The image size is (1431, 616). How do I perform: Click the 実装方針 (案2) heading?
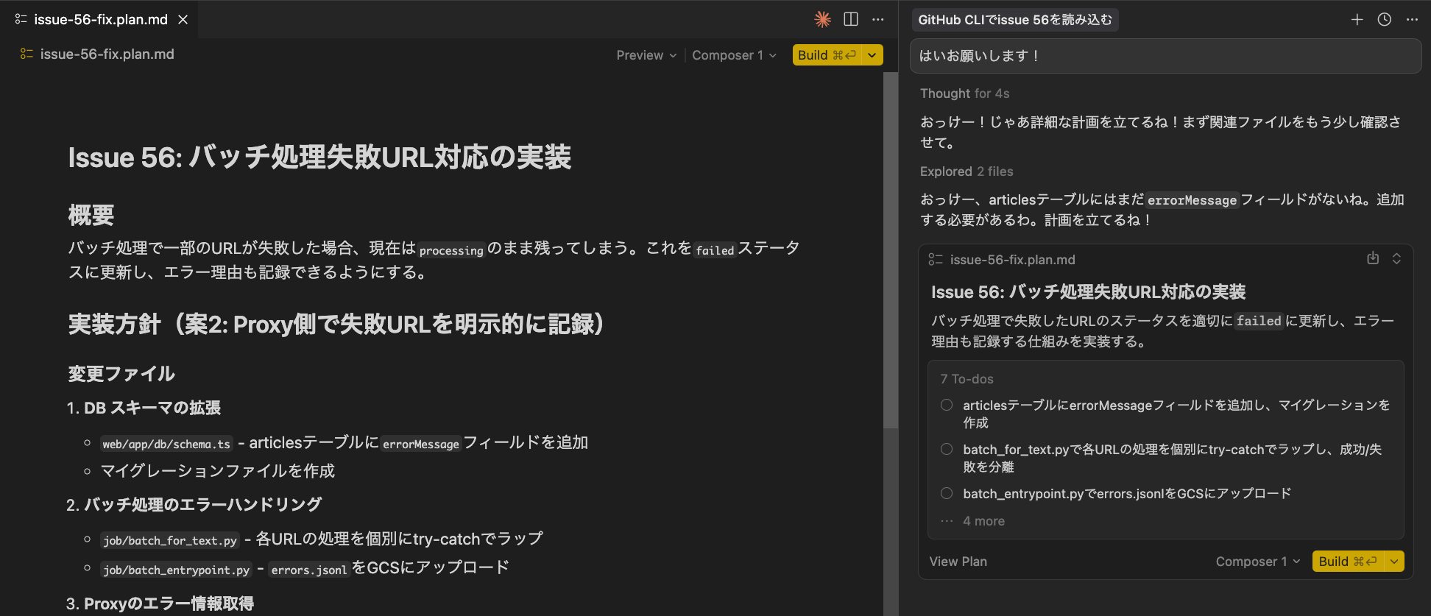[x=336, y=324]
